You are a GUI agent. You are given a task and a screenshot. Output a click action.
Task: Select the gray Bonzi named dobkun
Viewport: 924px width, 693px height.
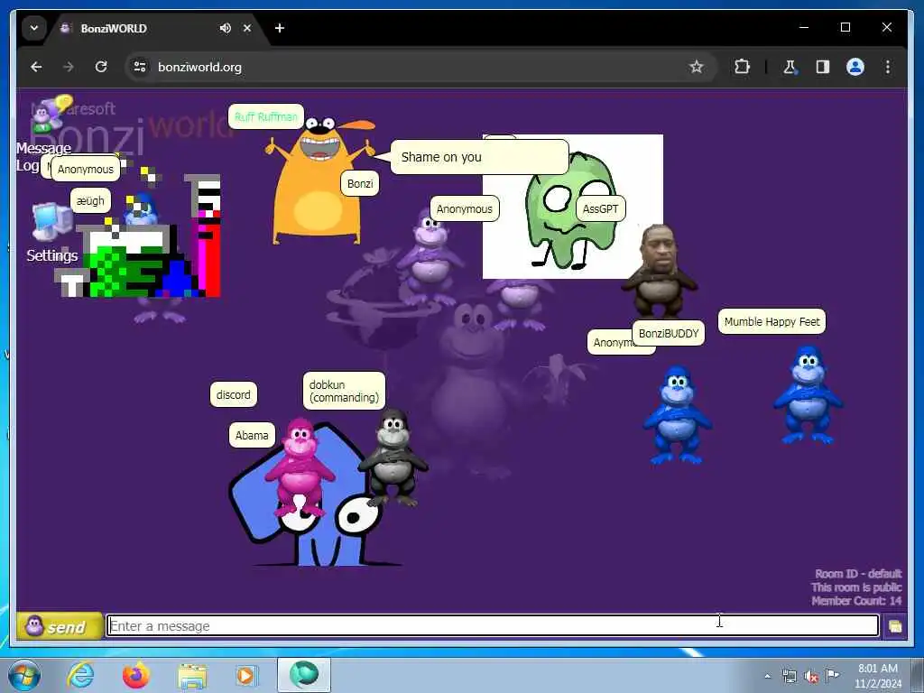393,457
